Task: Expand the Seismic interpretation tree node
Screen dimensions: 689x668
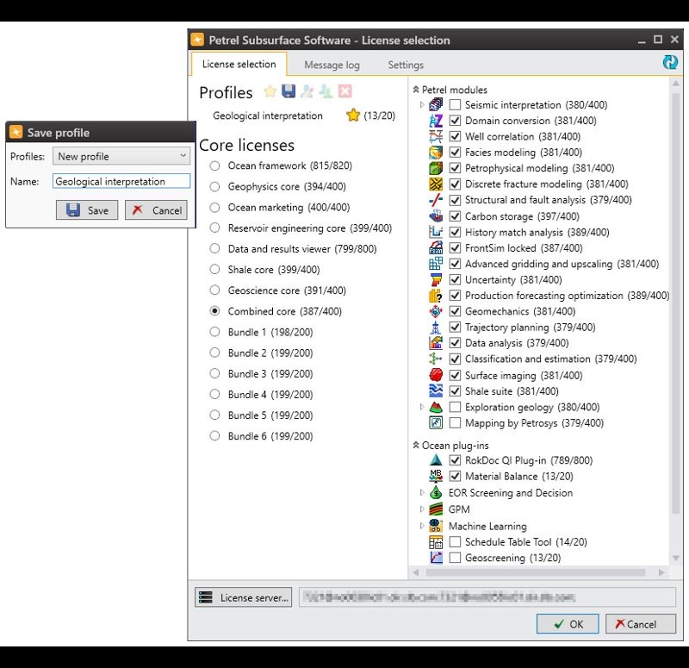Action: (x=422, y=104)
